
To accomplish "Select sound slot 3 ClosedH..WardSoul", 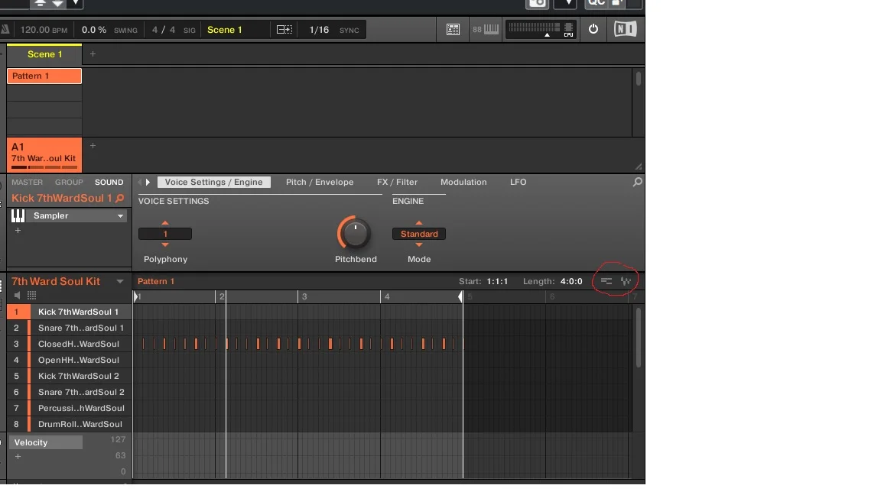I will (69, 344).
